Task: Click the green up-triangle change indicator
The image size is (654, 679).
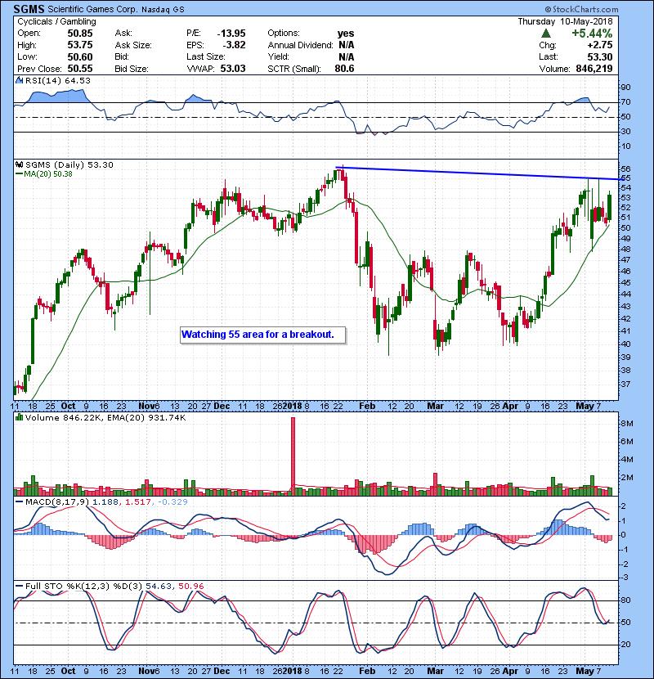Action: pyautogui.click(x=546, y=34)
